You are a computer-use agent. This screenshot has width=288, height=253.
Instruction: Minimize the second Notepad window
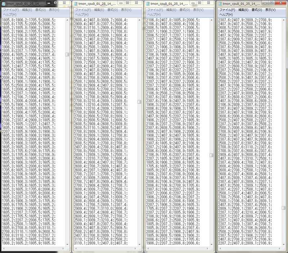pyautogui.click(x=121, y=3)
